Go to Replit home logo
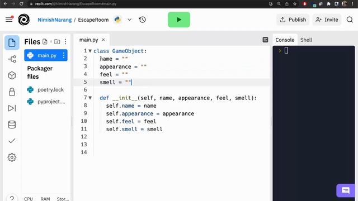Image resolution: width=358 pixels, height=201 pixels. pyautogui.click(x=23, y=20)
